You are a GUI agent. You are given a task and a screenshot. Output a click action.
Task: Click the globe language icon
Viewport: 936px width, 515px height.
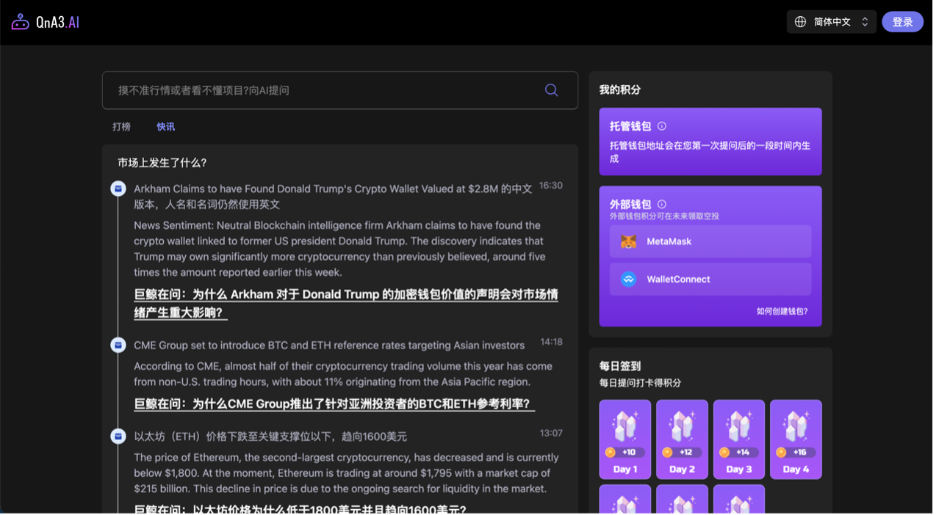[x=800, y=22]
